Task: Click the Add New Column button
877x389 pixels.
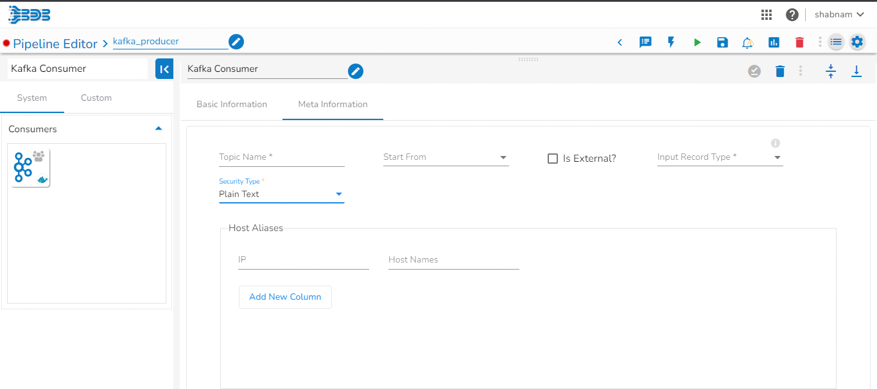Action: click(x=285, y=297)
